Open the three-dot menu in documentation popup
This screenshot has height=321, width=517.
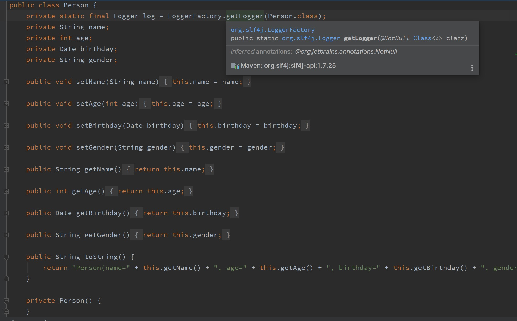[x=472, y=68]
